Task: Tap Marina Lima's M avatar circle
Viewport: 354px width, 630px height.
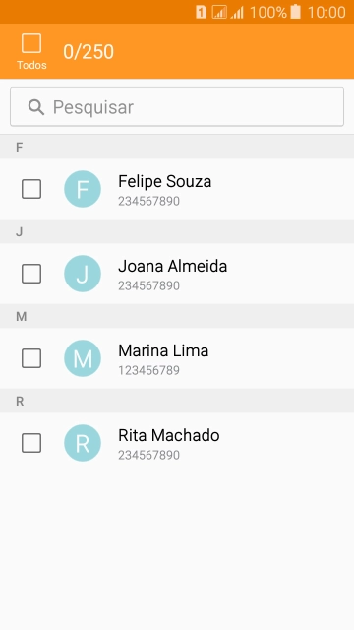Action: click(x=83, y=358)
